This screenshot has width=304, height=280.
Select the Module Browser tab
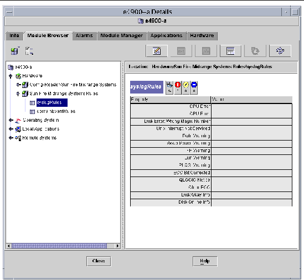point(48,35)
